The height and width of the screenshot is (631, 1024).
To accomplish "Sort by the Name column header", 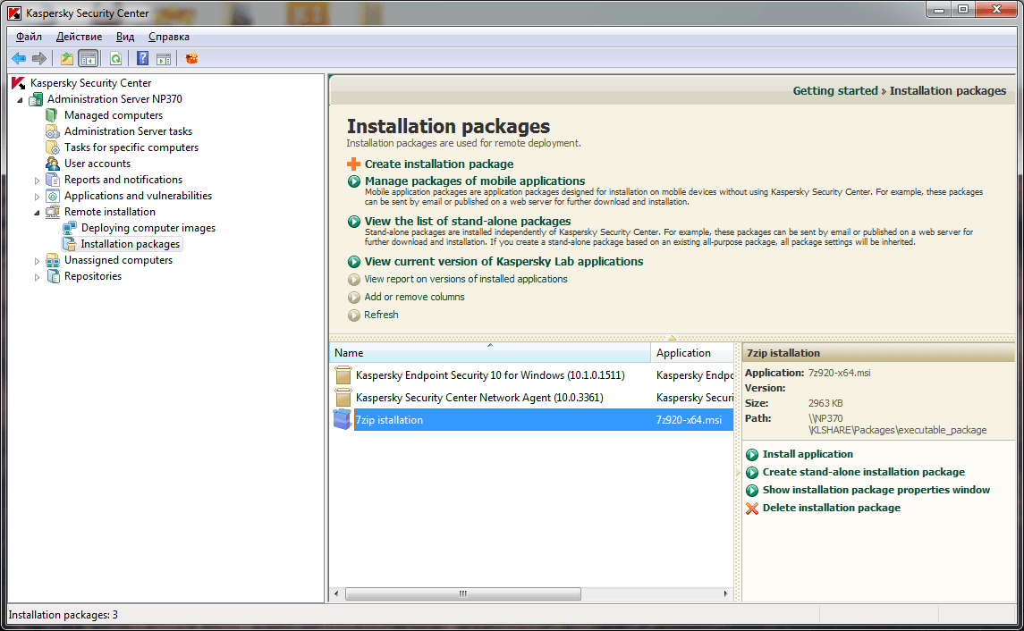I will 490,352.
